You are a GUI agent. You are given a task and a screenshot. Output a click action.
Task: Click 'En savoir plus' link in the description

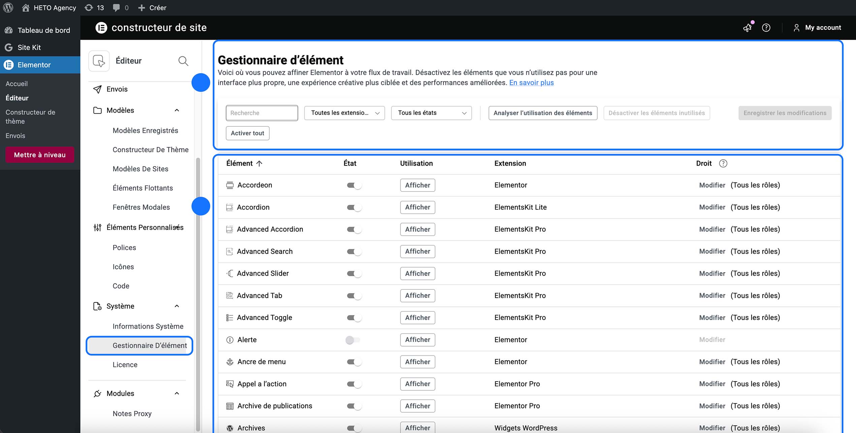(531, 82)
